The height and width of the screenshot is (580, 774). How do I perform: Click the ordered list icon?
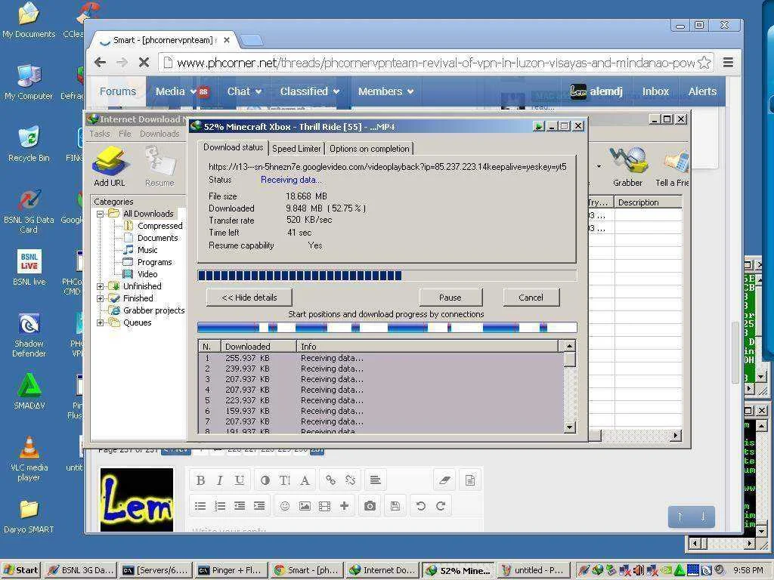[x=220, y=505]
